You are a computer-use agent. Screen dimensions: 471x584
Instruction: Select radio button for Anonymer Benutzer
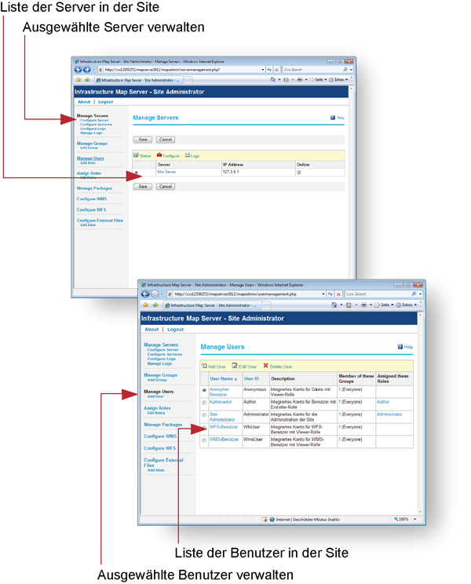tap(204, 390)
